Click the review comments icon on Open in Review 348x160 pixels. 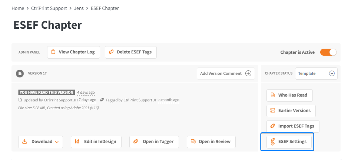193,142
